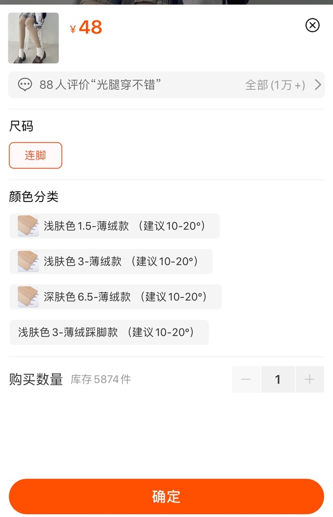
Task: Click the 库存 5874件 stock label
Action: coord(101,380)
